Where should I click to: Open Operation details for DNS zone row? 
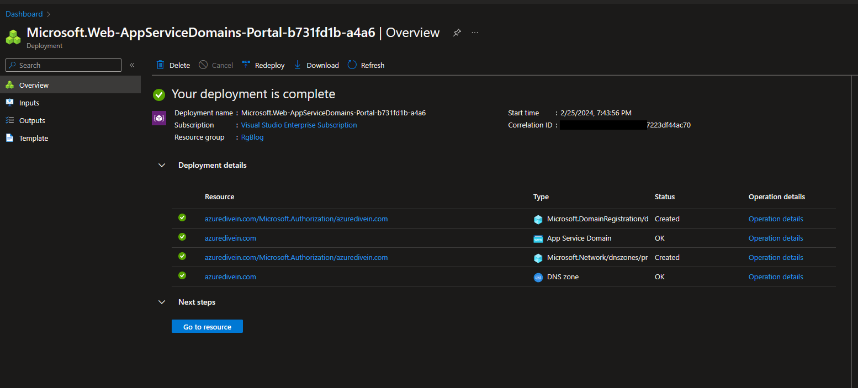pyautogui.click(x=776, y=277)
